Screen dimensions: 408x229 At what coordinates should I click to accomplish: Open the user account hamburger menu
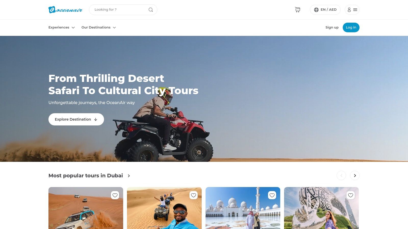(352, 10)
